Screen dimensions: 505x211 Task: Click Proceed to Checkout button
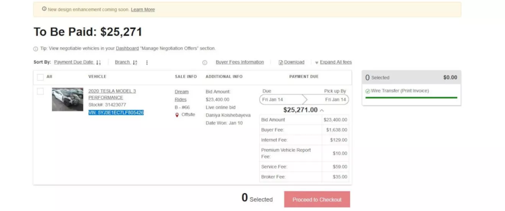[317, 200]
